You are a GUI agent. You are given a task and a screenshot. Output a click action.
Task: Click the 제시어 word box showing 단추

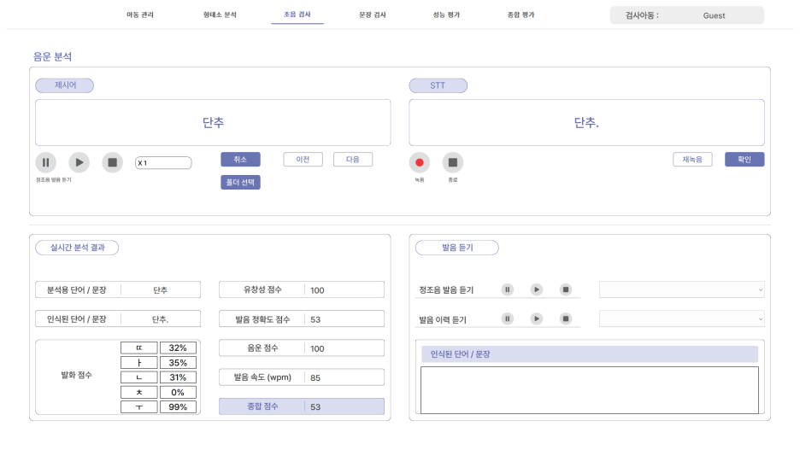coord(213,122)
